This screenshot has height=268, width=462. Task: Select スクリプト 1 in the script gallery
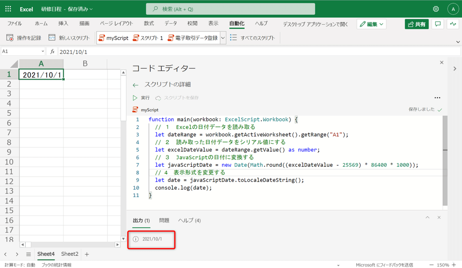point(148,38)
